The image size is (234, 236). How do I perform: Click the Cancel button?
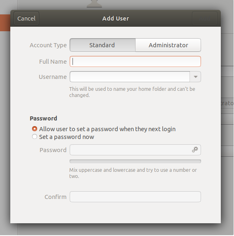pos(26,19)
